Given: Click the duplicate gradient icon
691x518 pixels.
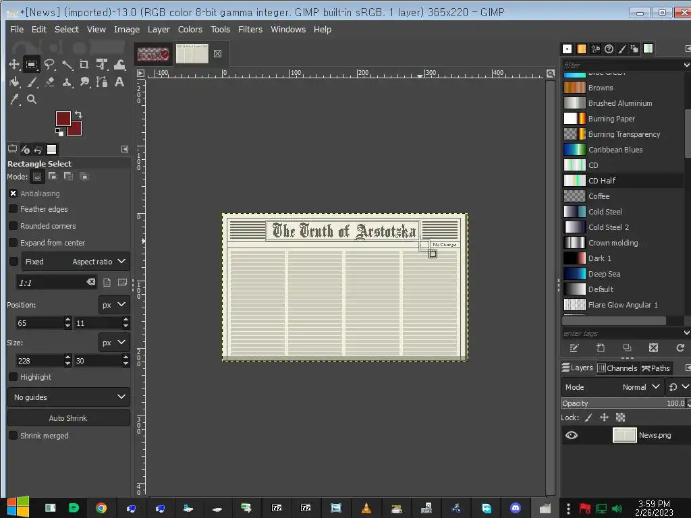Looking at the screenshot, I should tap(627, 348).
